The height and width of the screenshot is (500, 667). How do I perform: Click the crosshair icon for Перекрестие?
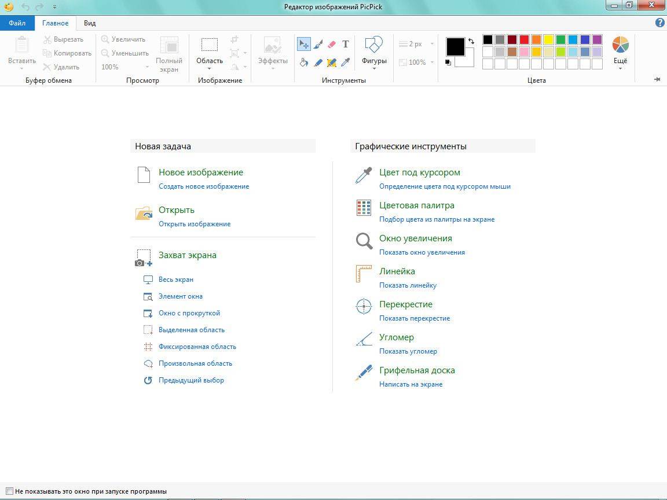tap(364, 307)
